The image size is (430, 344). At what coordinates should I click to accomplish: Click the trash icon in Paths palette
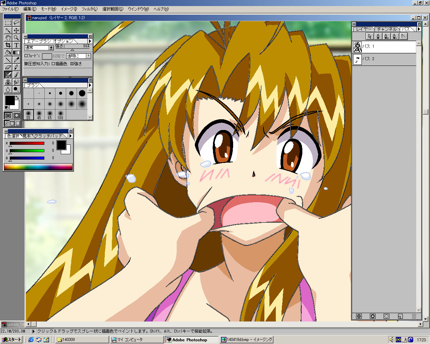tap(414, 316)
